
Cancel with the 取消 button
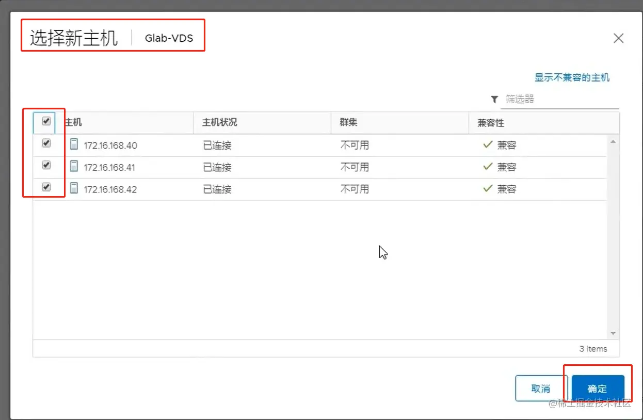click(x=541, y=388)
